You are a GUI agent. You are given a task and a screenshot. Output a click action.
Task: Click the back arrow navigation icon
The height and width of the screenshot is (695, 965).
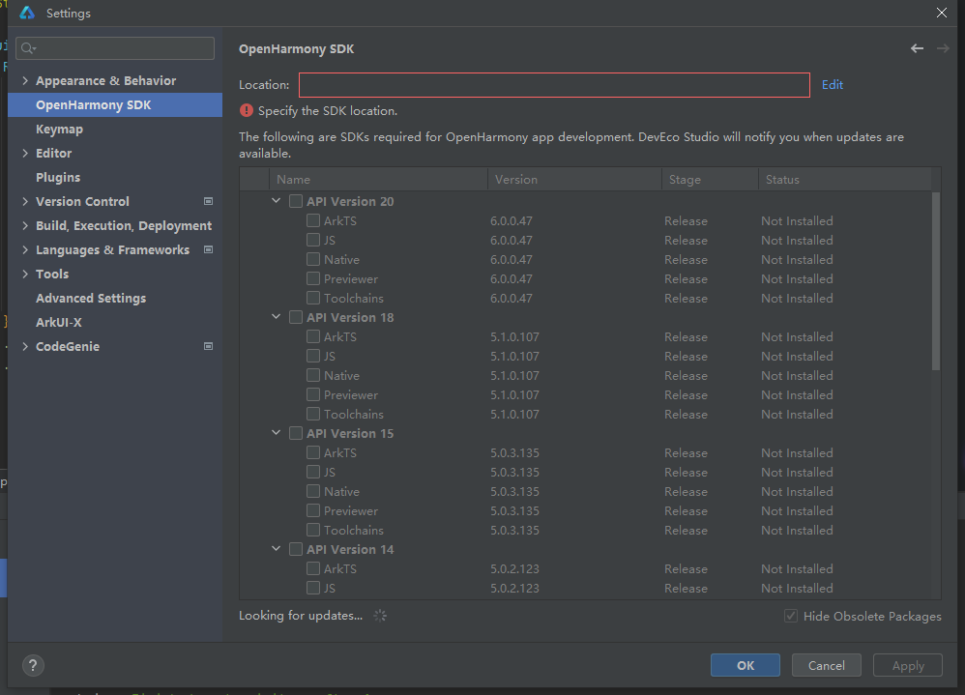917,48
